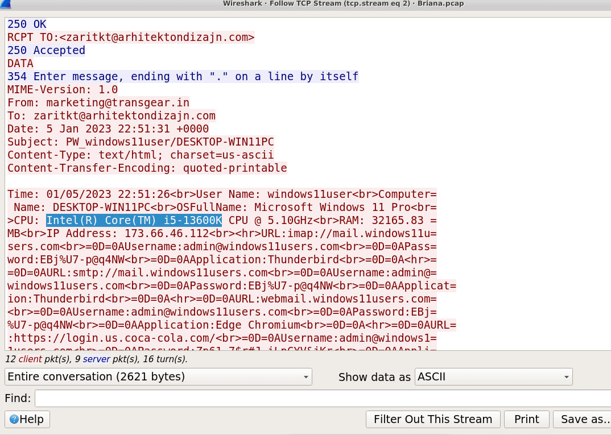Image resolution: width=611 pixels, height=435 pixels.
Task: Click the From: marketing@transgear.in line
Action: coord(98,103)
